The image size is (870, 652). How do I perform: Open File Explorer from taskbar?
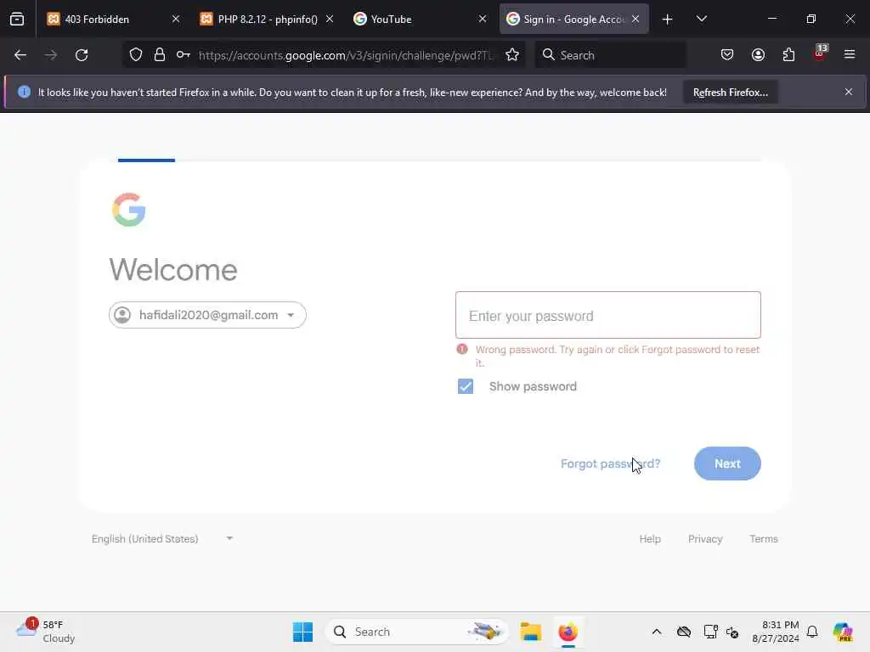(530, 632)
